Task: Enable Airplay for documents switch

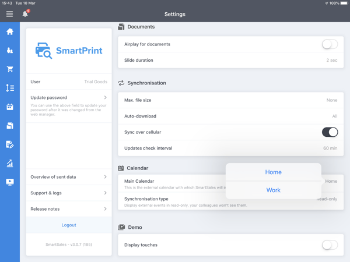Action: (x=330, y=44)
